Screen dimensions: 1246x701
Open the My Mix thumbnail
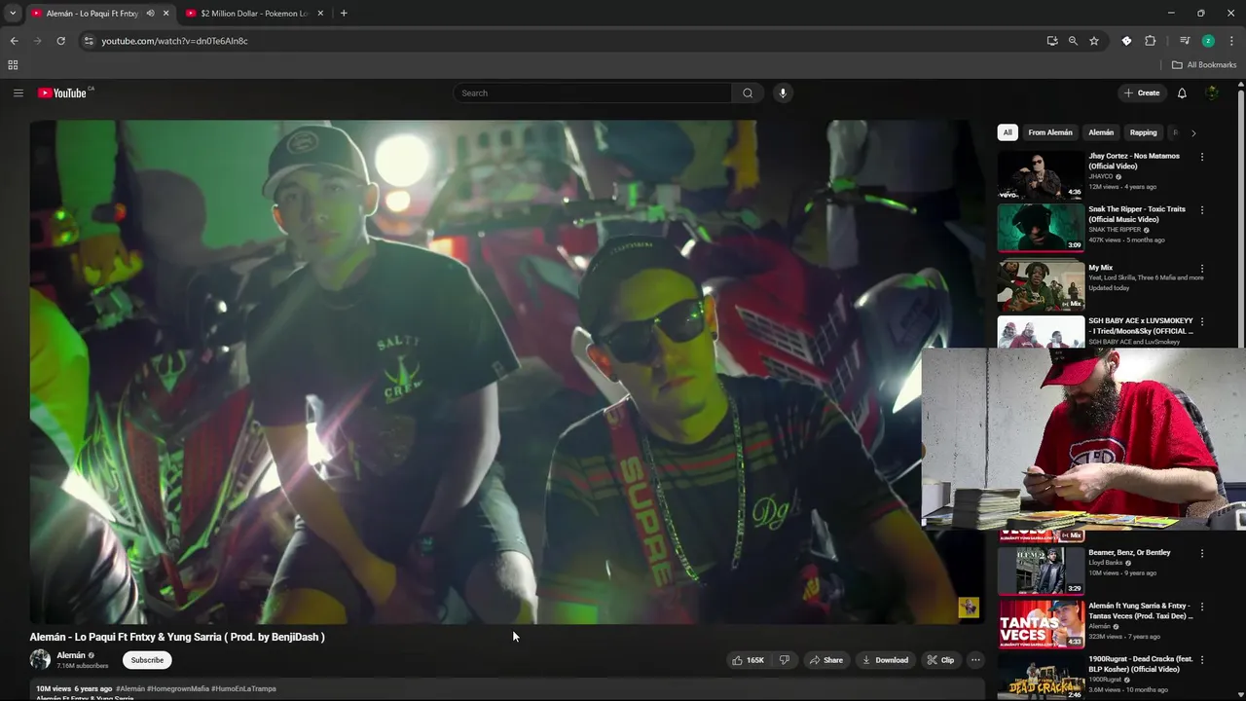[1041, 285]
